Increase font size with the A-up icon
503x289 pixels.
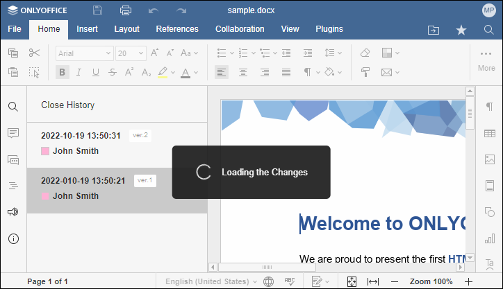(155, 53)
